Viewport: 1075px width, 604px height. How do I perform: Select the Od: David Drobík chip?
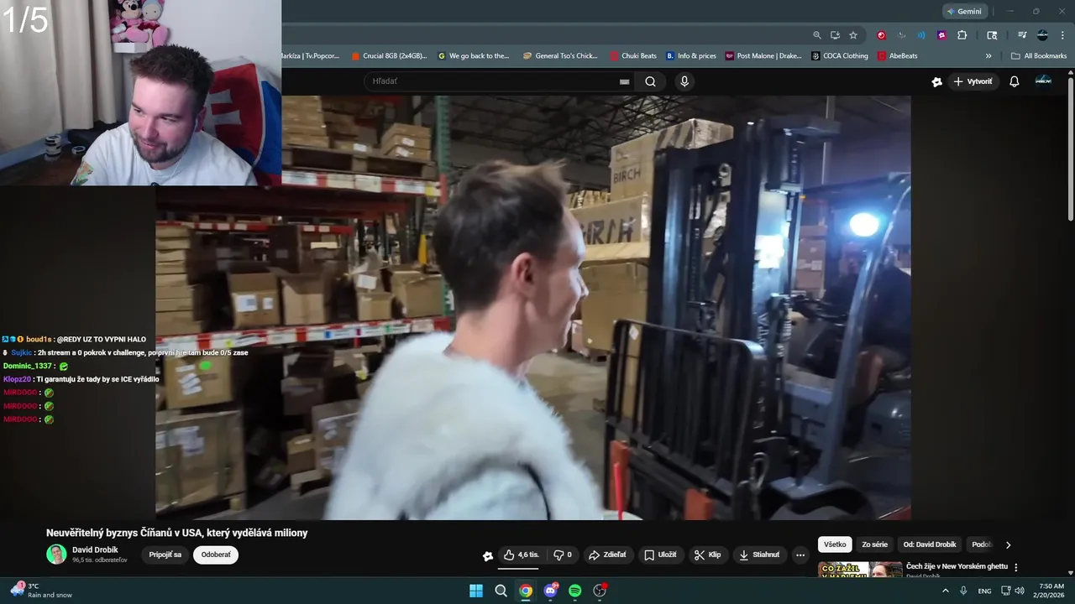[930, 544]
